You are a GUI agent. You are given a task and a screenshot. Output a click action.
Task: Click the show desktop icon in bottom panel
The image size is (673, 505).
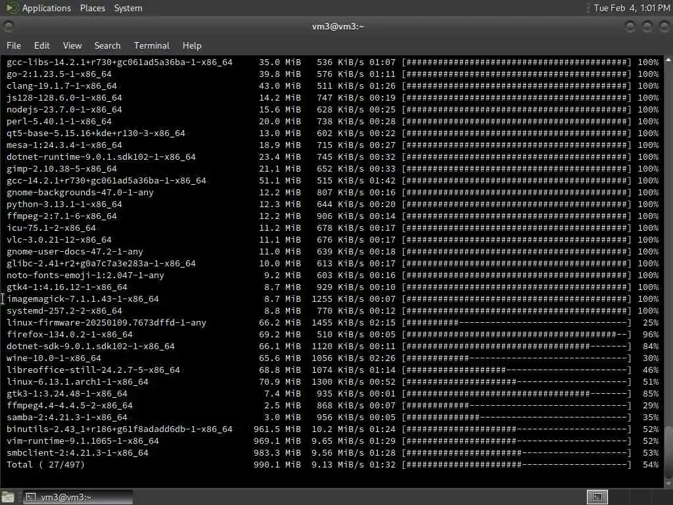(8, 497)
